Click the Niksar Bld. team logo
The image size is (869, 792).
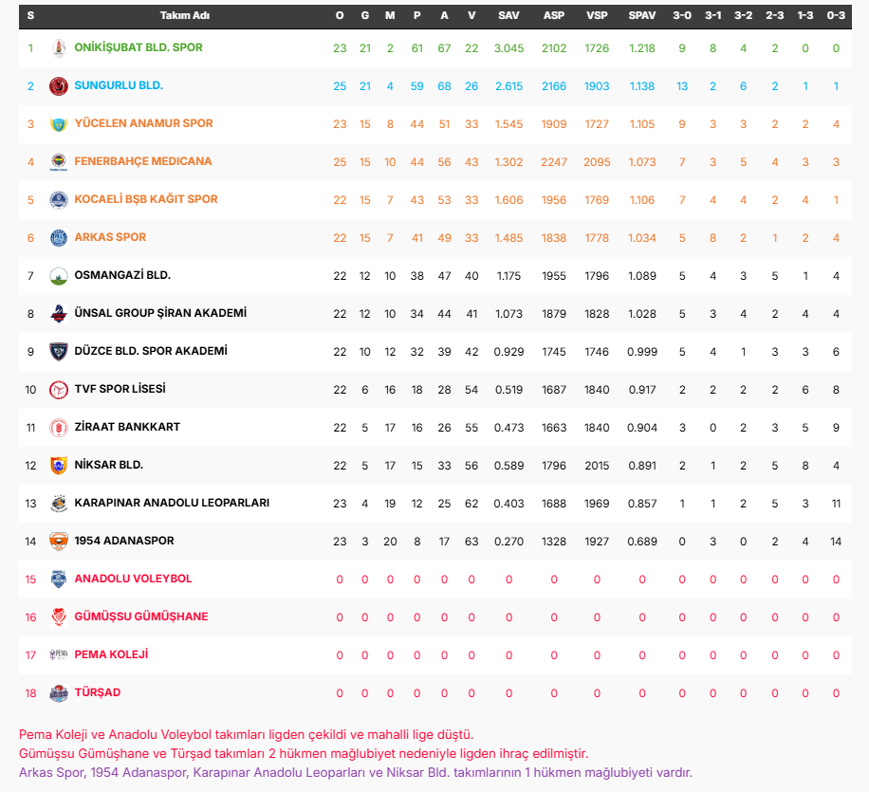(x=59, y=466)
